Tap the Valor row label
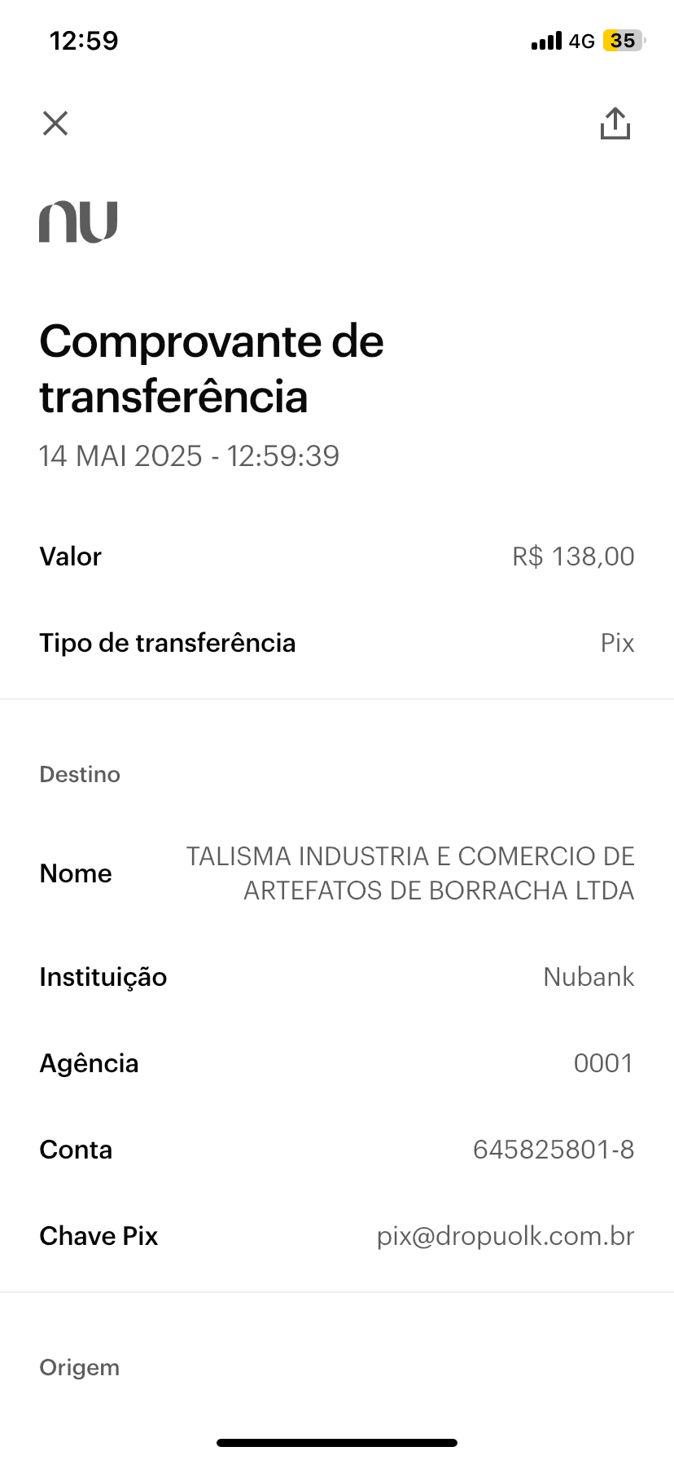 pos(71,556)
